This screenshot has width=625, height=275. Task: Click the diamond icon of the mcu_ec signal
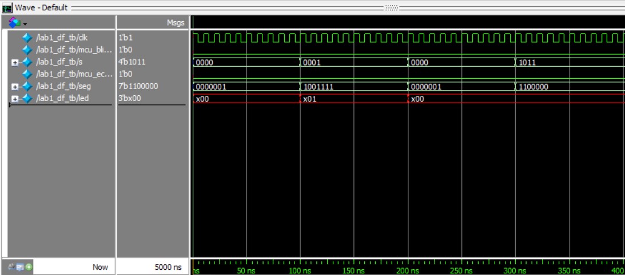click(x=27, y=74)
